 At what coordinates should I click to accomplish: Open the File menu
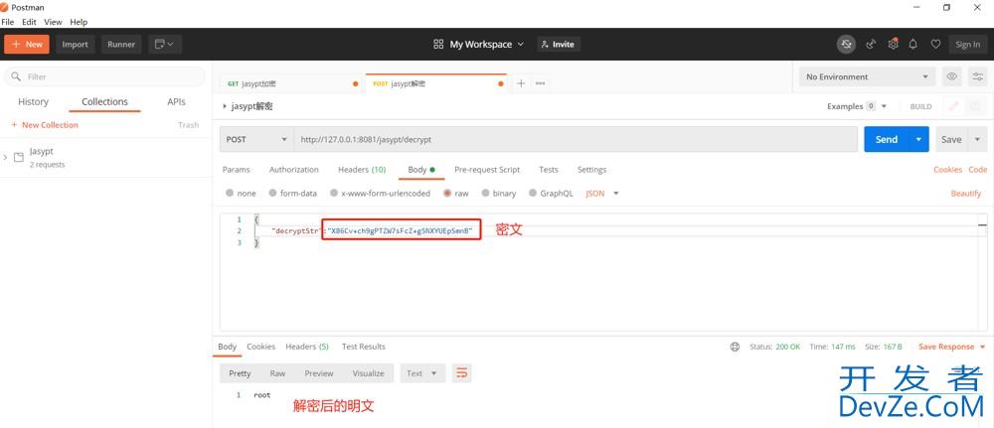click(8, 22)
